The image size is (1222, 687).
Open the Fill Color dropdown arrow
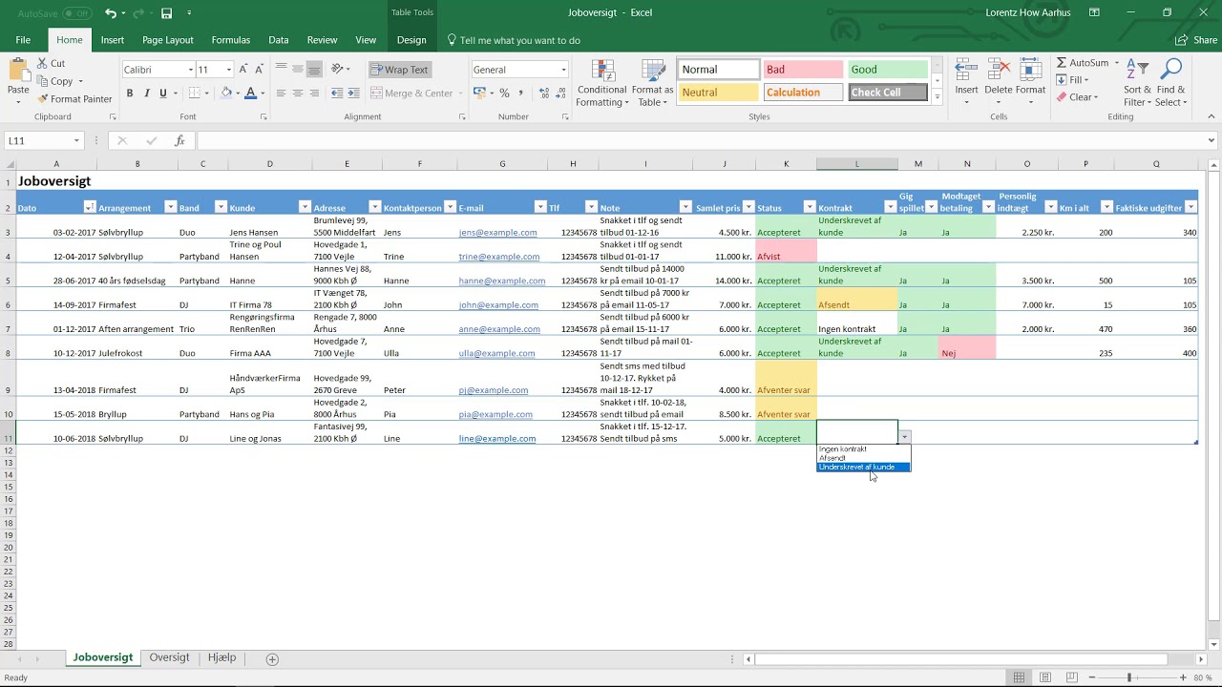click(238, 94)
